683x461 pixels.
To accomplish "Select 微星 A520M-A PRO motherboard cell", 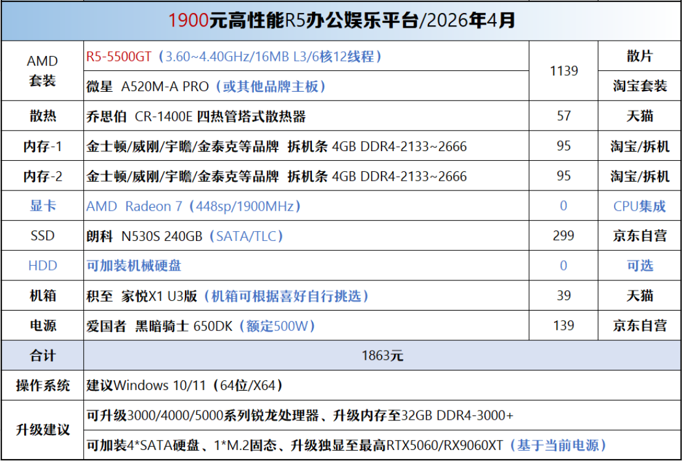I will (306, 86).
